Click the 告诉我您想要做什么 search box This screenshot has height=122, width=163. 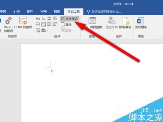coord(106,12)
